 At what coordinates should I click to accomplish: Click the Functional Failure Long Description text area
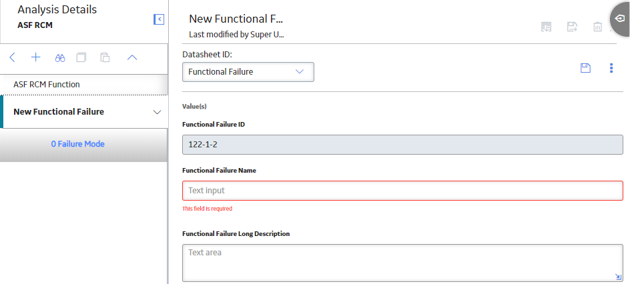(x=402, y=263)
